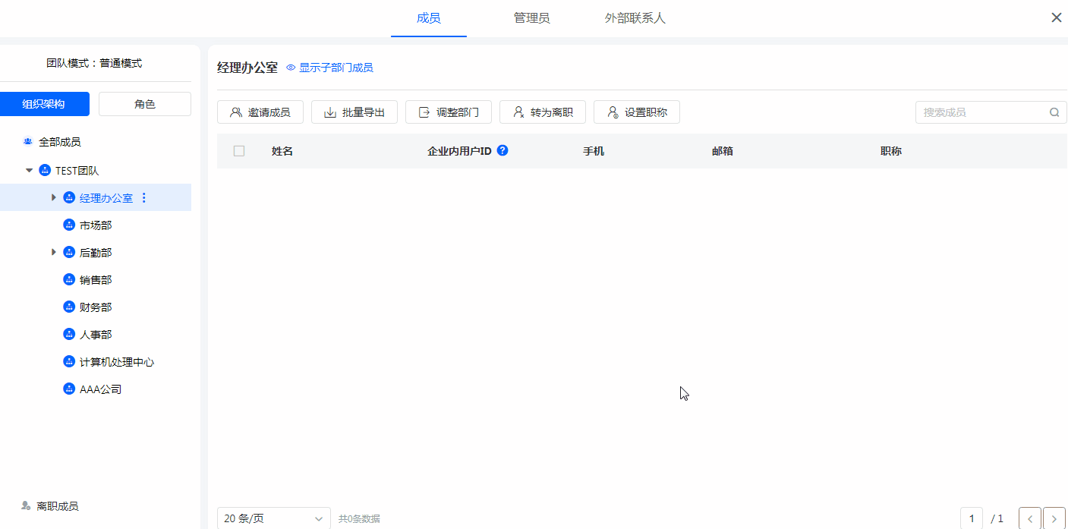Click the help icon next to 企业内用户ID
1068x529 pixels.
[502, 150]
